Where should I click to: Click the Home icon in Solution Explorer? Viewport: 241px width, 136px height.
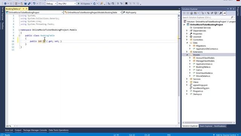(192, 13)
